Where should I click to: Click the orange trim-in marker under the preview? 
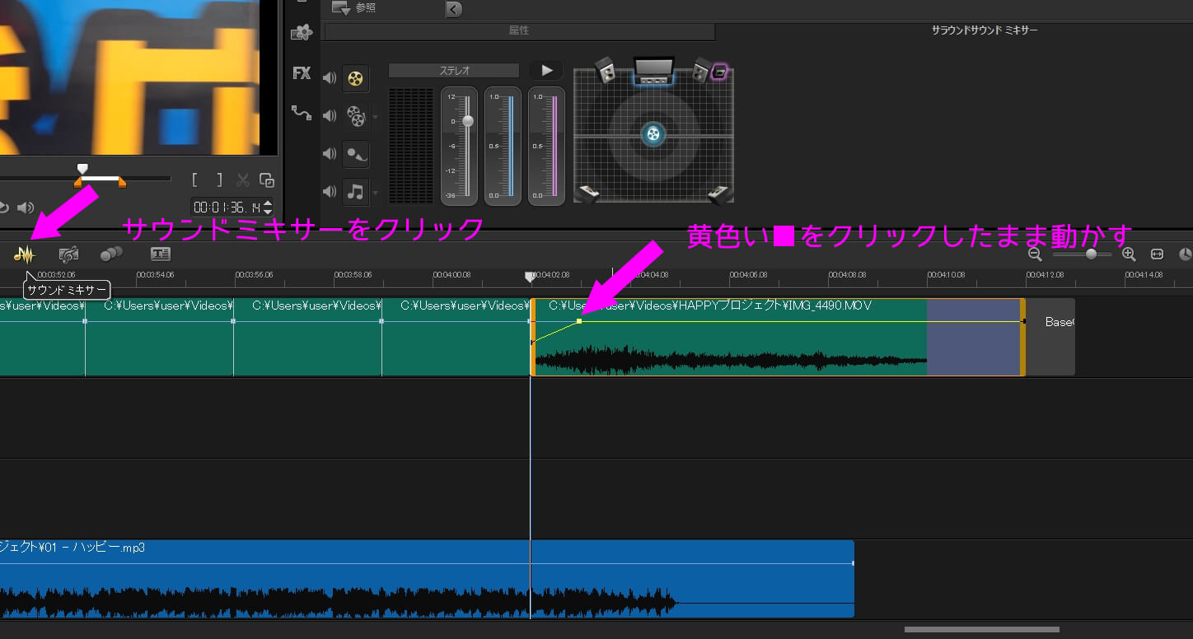[x=79, y=182]
